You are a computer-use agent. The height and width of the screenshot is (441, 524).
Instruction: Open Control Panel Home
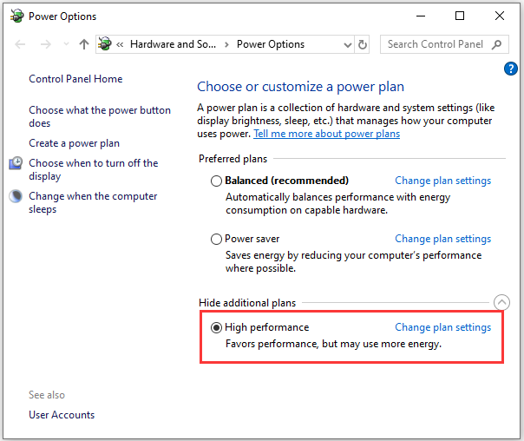click(x=75, y=79)
